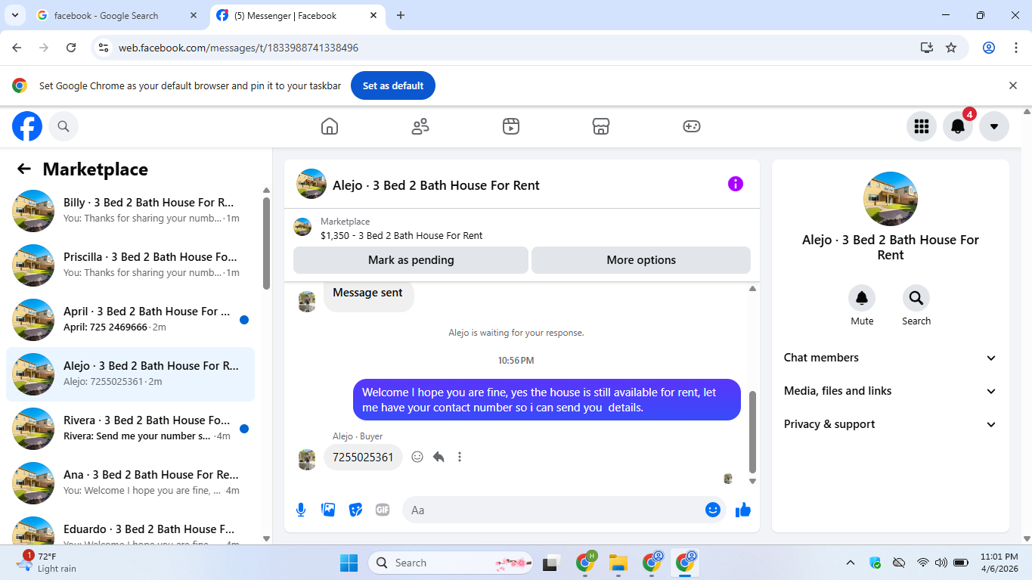This screenshot has width=1032, height=580.
Task: Bookmark this page with the star
Action: [951, 48]
